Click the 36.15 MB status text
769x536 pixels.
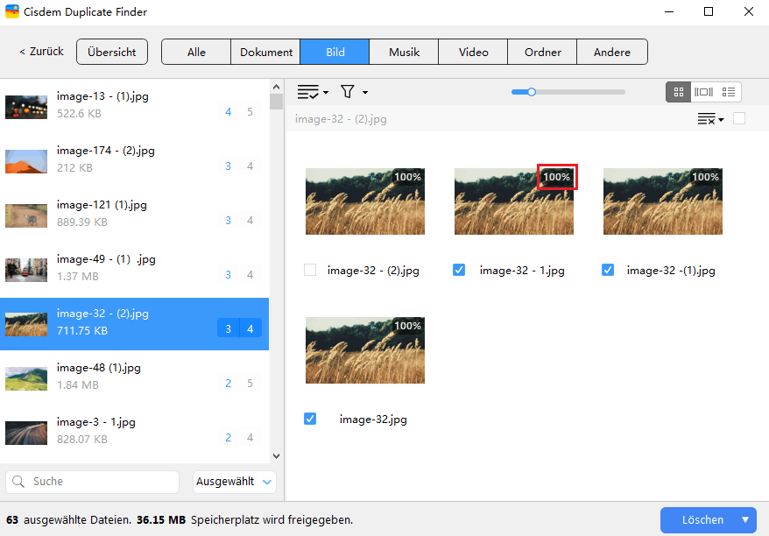tap(161, 520)
